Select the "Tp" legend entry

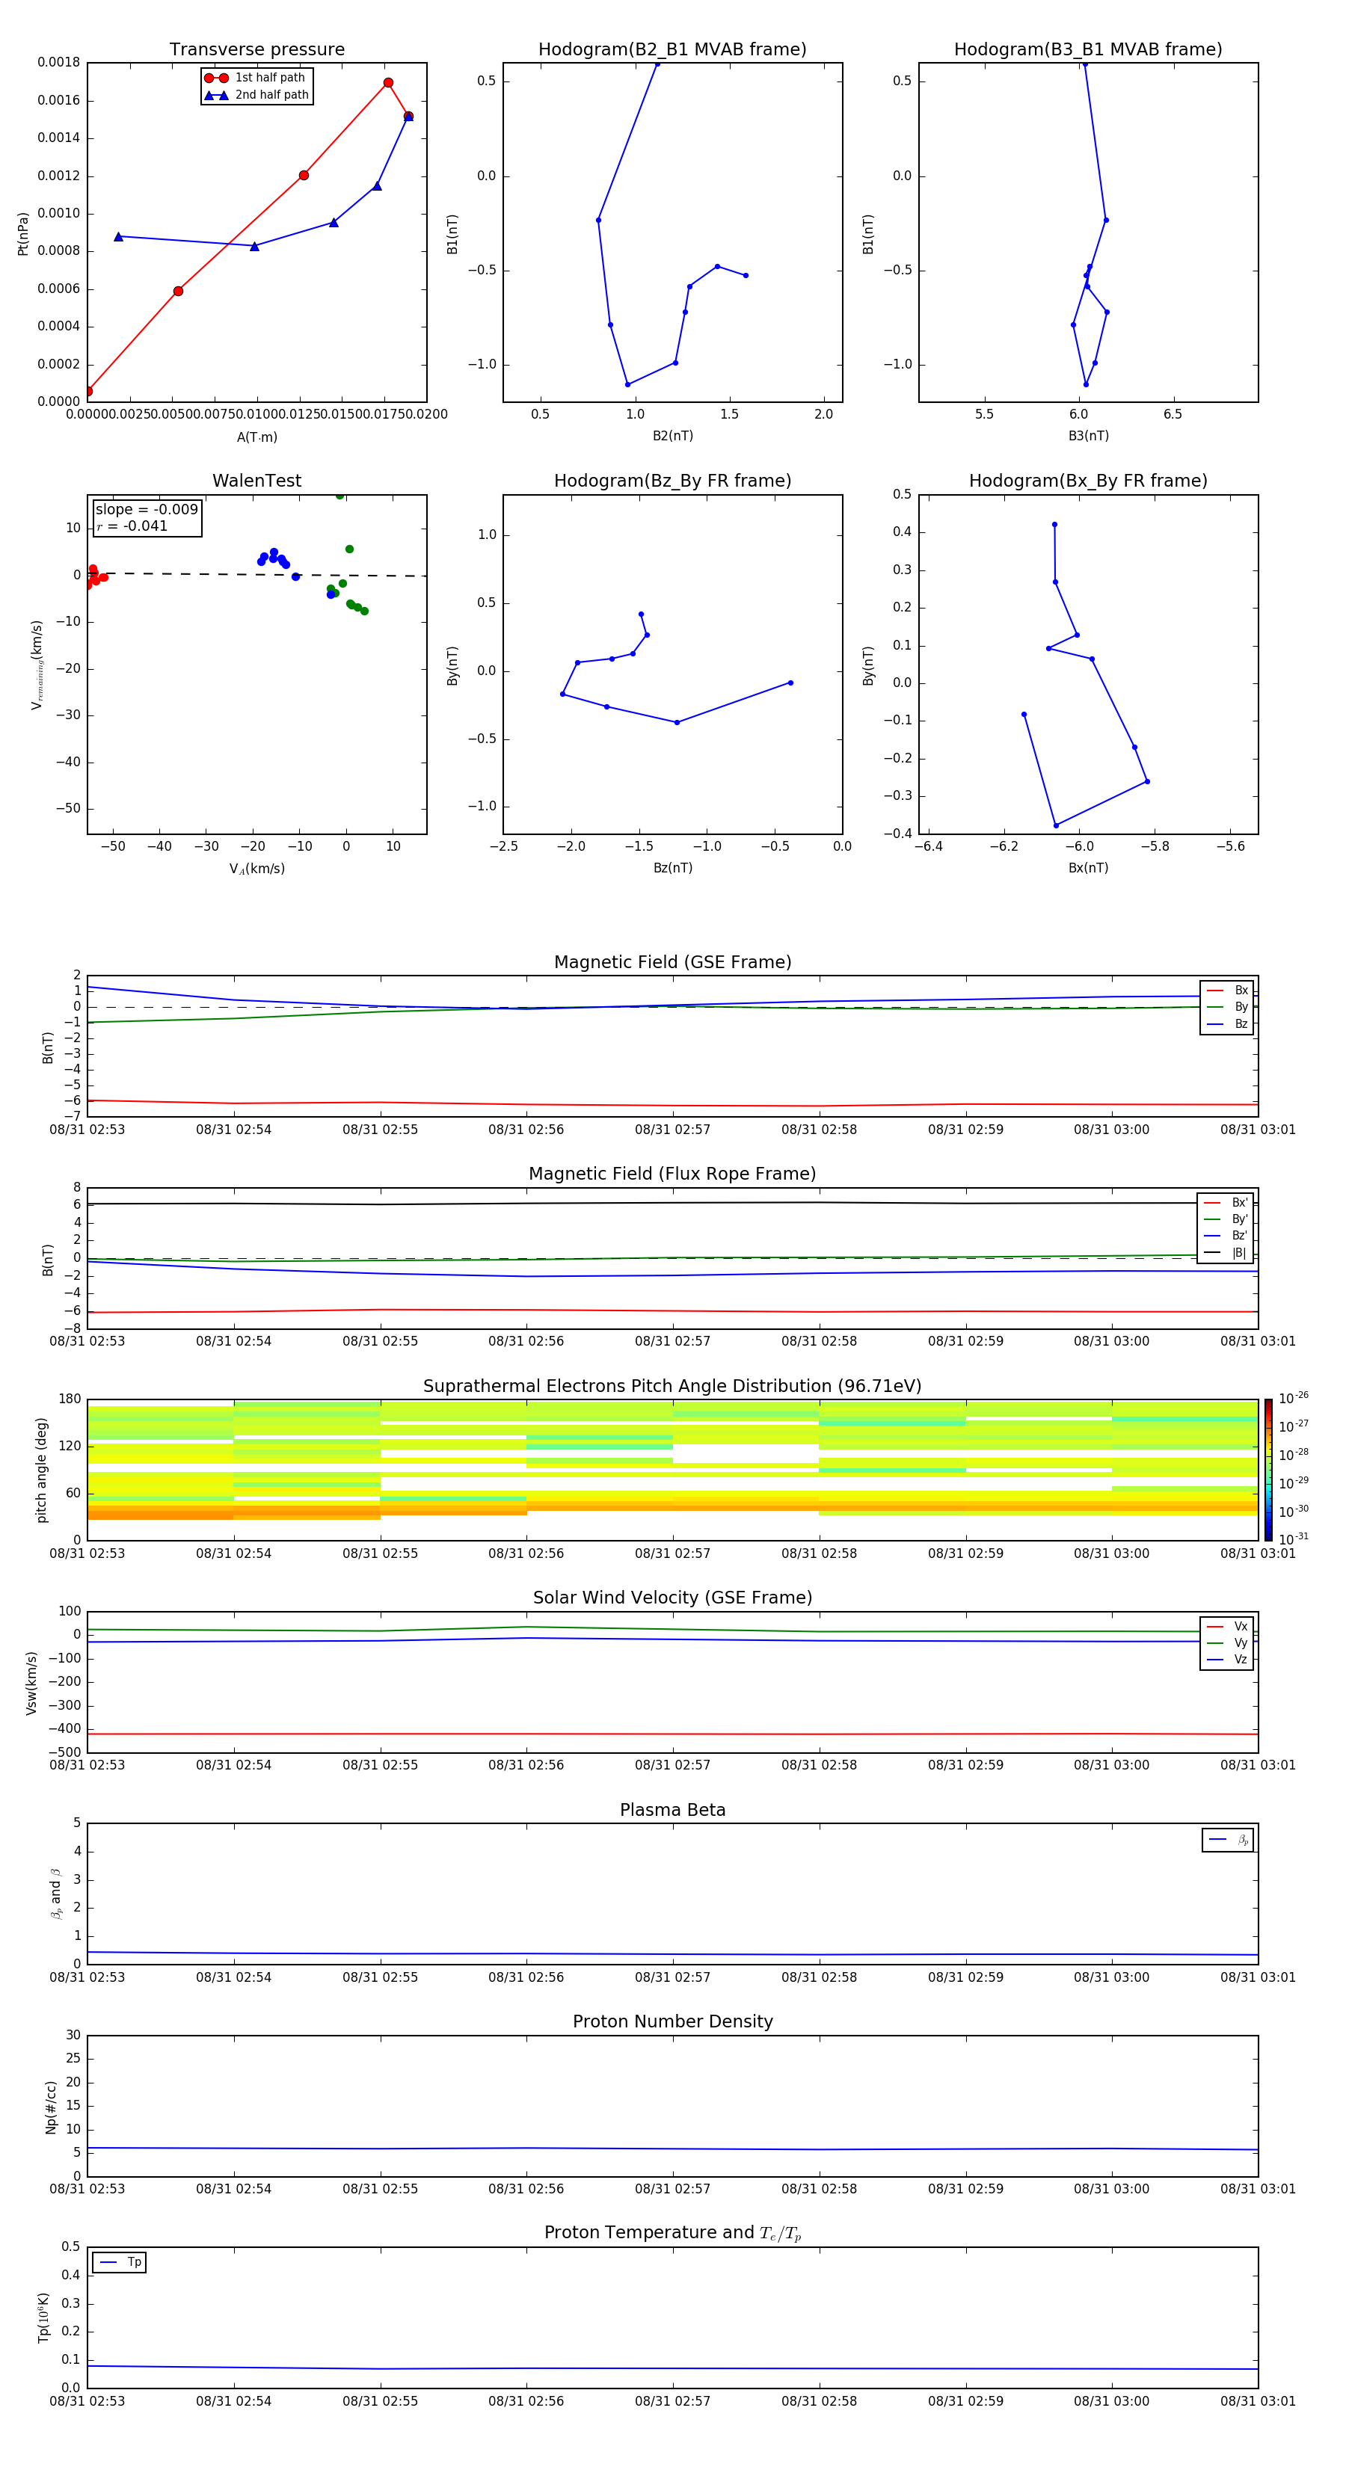tap(120, 2262)
